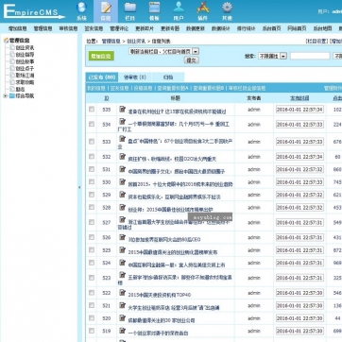Image resolution: width=342 pixels, height=342 pixels.
Task: Open 增加信息 in the top submenu bar
Action: pyautogui.click(x=17, y=28)
